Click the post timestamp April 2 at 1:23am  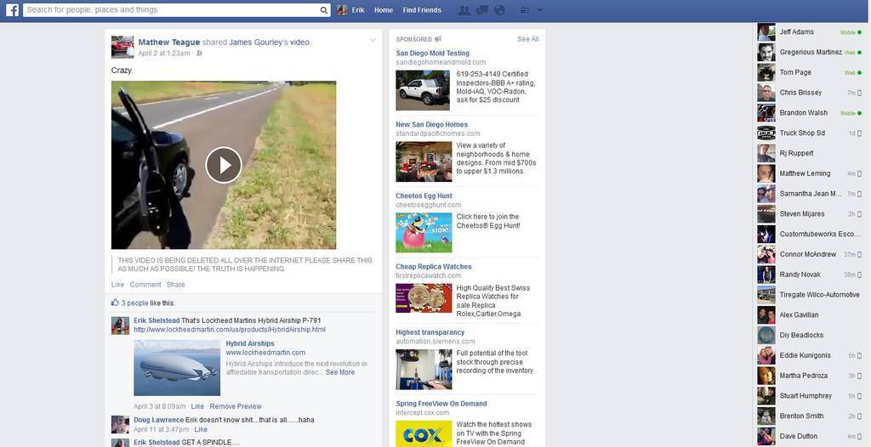[164, 54]
